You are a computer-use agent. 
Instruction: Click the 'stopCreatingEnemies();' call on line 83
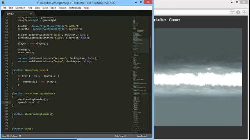pos(33,100)
